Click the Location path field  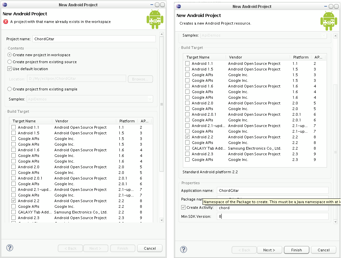(76, 78)
